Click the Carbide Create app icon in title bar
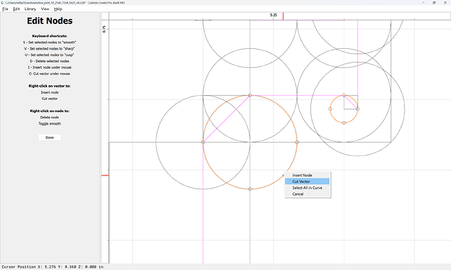The image size is (451, 270). 3,3
